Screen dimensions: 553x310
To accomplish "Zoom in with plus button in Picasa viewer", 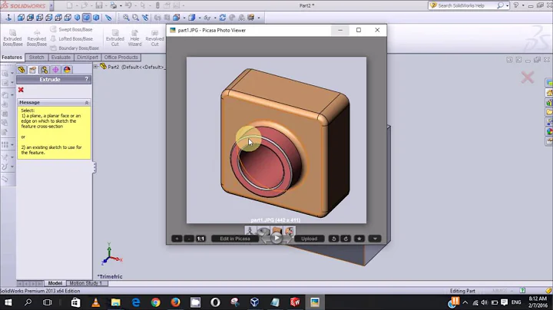I will pos(177,239).
